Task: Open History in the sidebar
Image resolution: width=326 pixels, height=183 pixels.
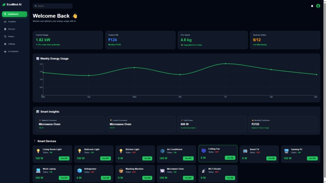Action: tap(15, 36)
